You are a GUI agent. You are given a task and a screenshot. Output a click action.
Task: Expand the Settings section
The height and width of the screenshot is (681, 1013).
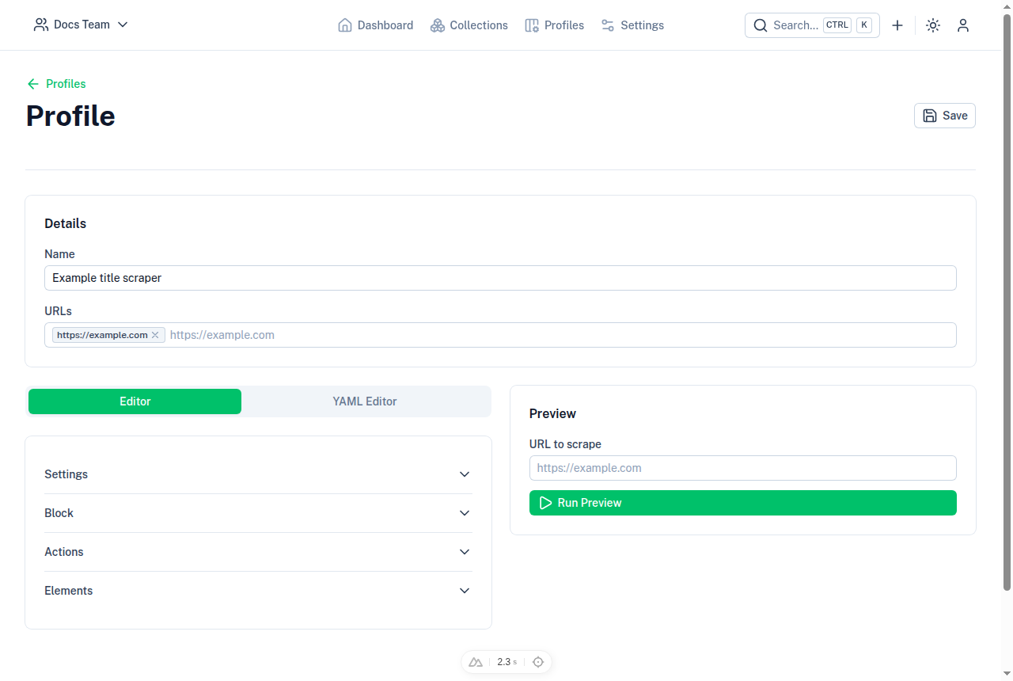[258, 474]
